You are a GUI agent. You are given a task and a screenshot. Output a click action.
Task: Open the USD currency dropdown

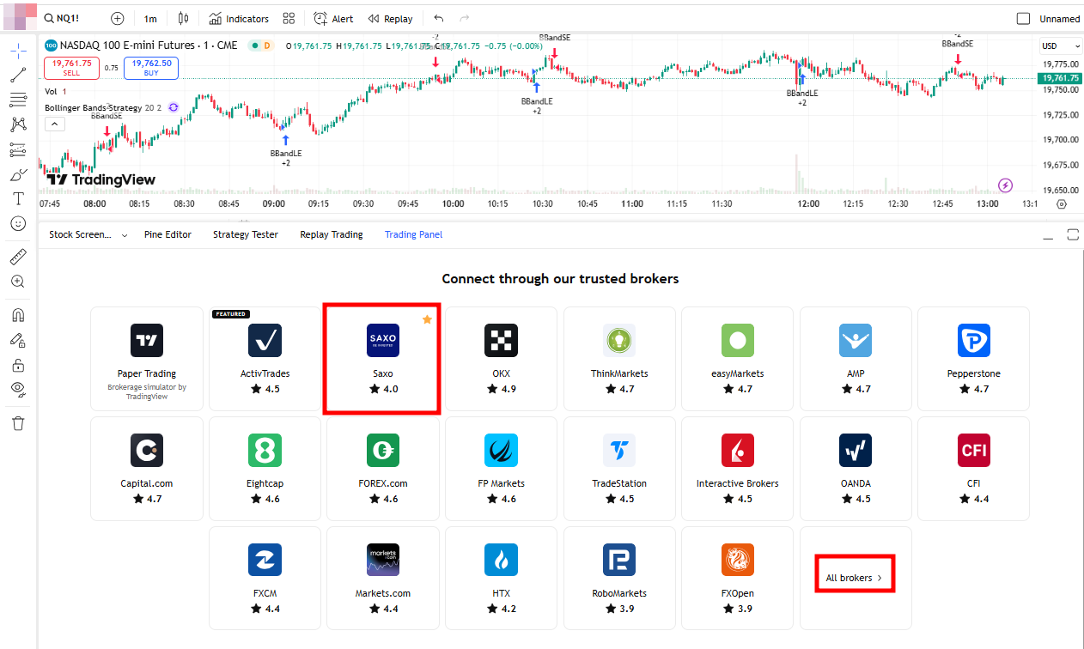[x=1062, y=45]
